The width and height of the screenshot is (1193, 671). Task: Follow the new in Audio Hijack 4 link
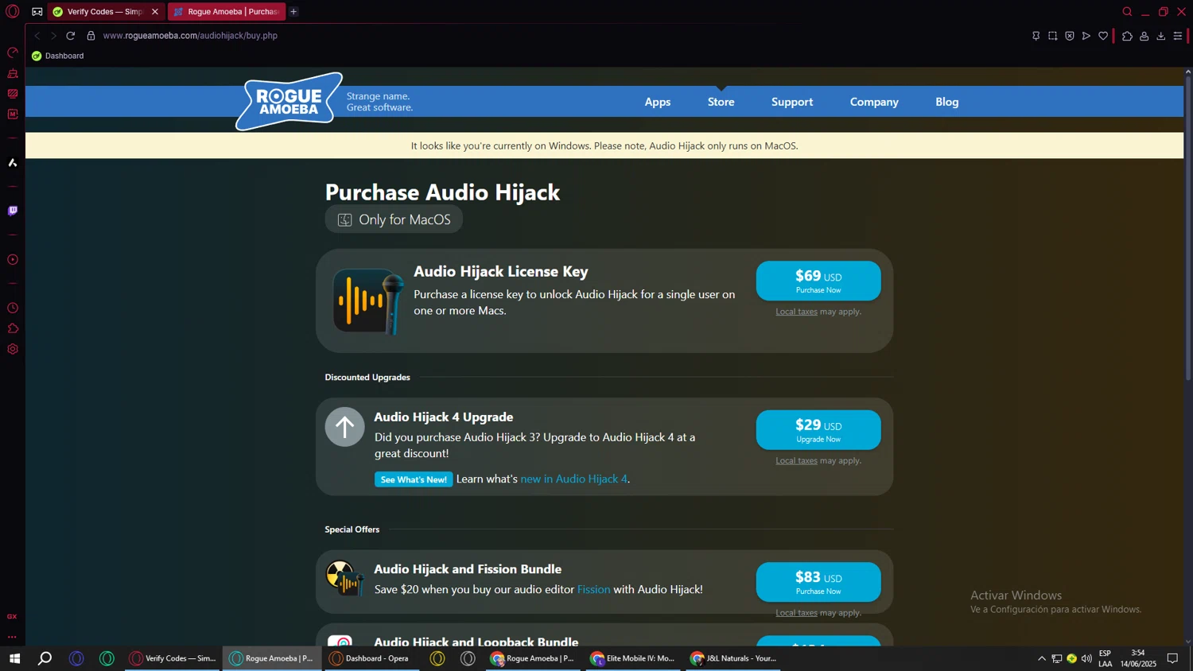[573, 479]
